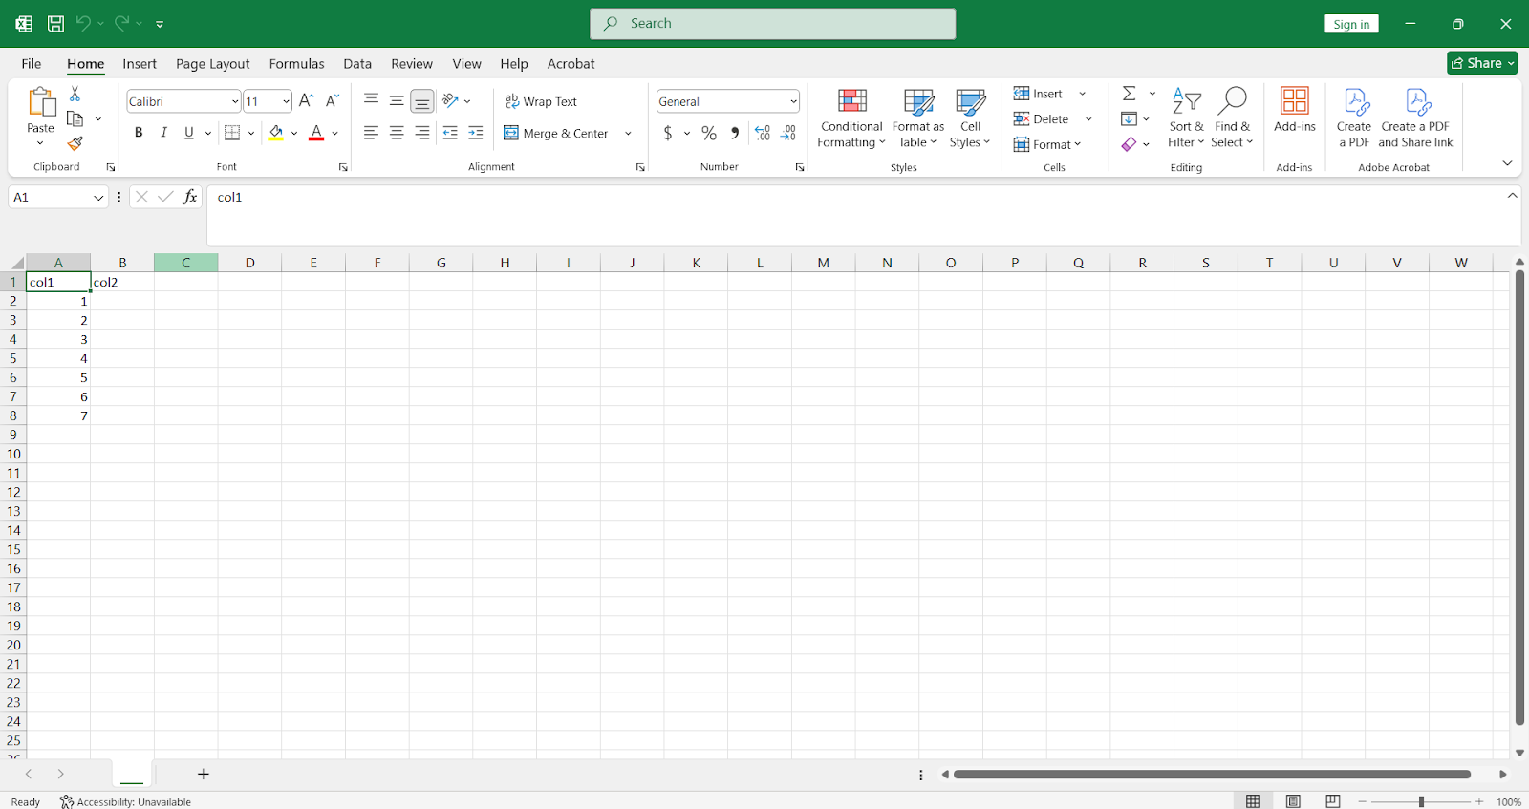
Task: Click the AutoSum sigma icon
Action: (x=1129, y=94)
